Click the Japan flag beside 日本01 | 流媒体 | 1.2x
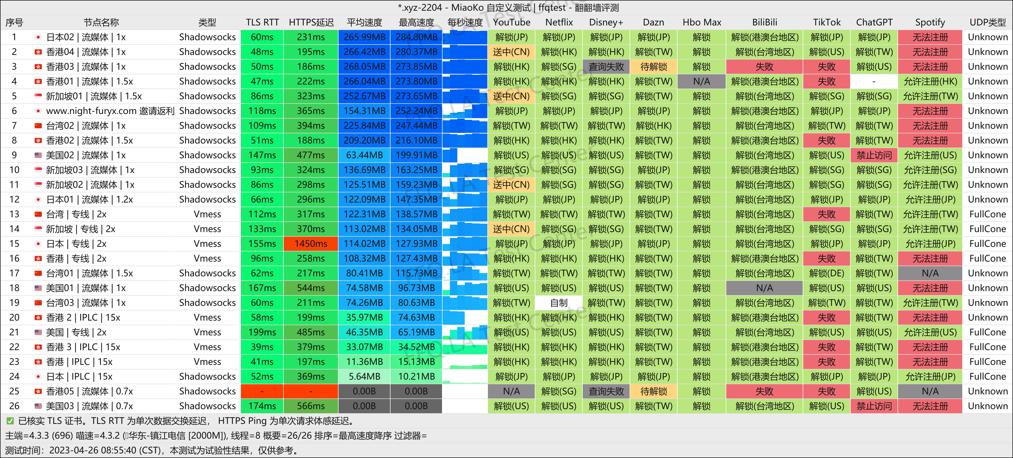This screenshot has width=1013, height=458. point(38,199)
